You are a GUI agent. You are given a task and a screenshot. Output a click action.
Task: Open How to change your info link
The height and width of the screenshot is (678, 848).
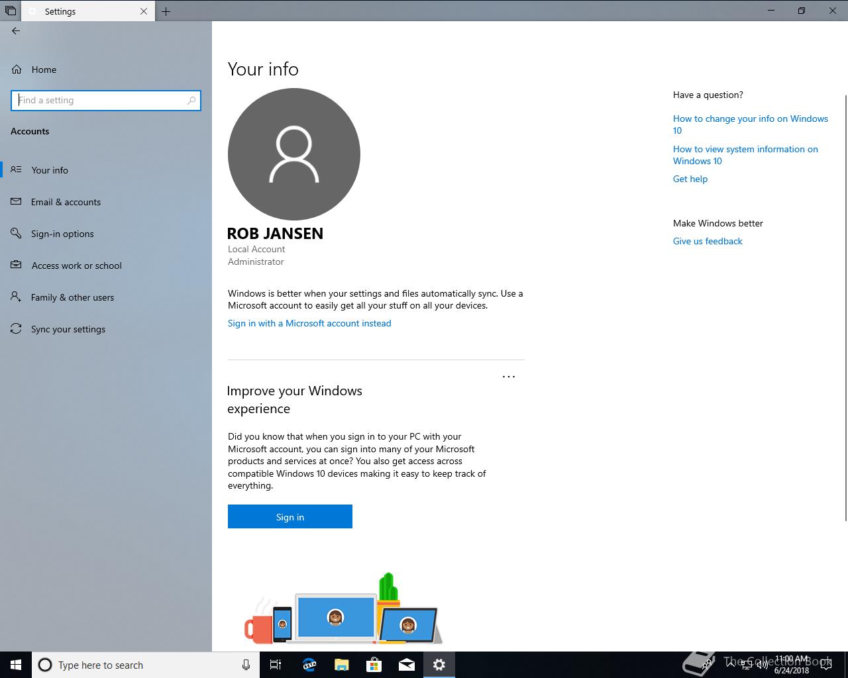point(751,124)
